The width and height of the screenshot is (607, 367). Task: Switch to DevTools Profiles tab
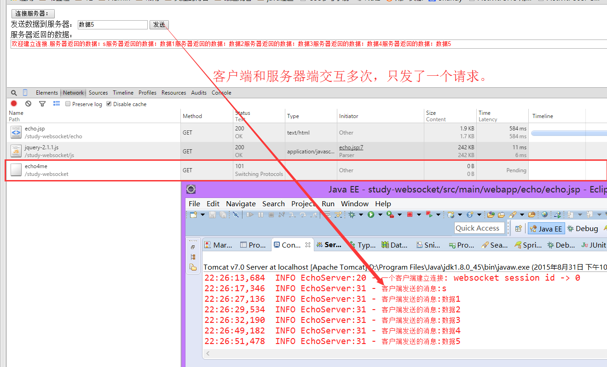pos(147,93)
